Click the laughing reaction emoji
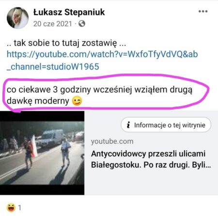Image resolution: width=218 pixels, height=216 pixels. pos(11,207)
